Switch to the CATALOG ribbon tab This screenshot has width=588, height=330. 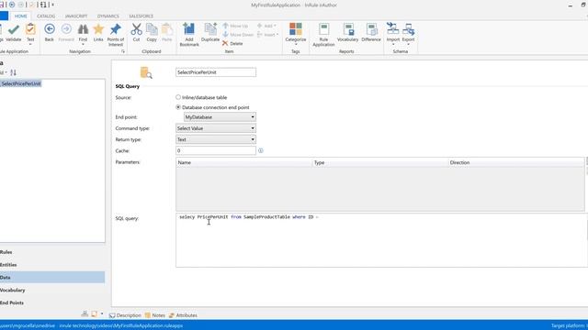tap(46, 16)
